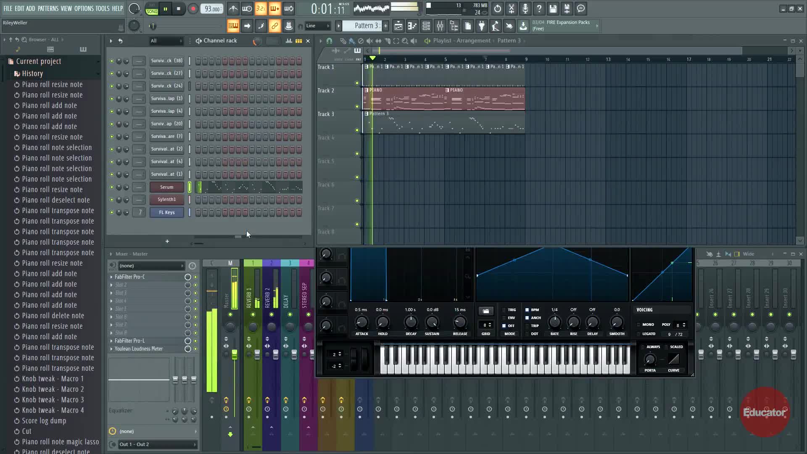Open the playlist view icon
Screen dimensions: 807x454
398,26
